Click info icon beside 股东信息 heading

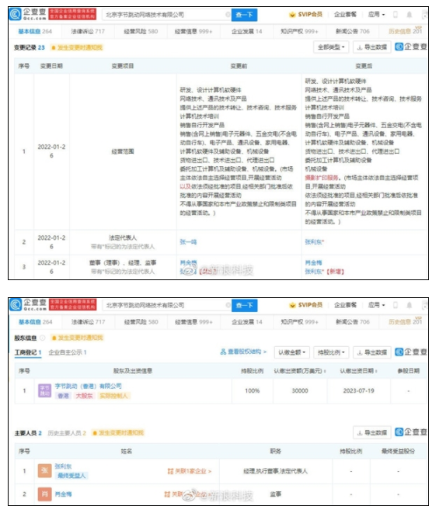pyautogui.click(x=42, y=338)
